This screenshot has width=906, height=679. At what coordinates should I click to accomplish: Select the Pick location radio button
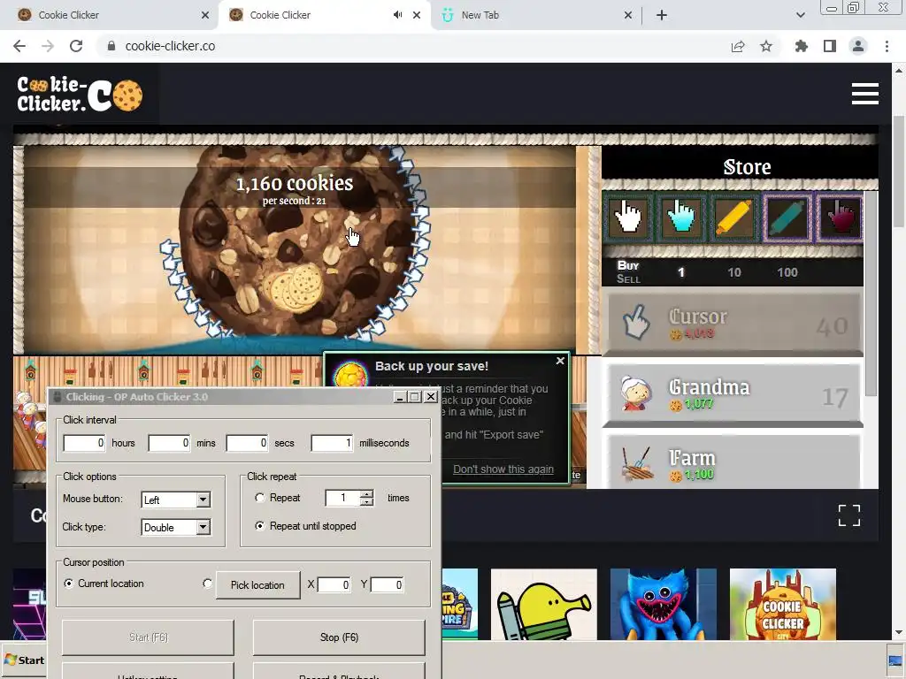tap(207, 584)
